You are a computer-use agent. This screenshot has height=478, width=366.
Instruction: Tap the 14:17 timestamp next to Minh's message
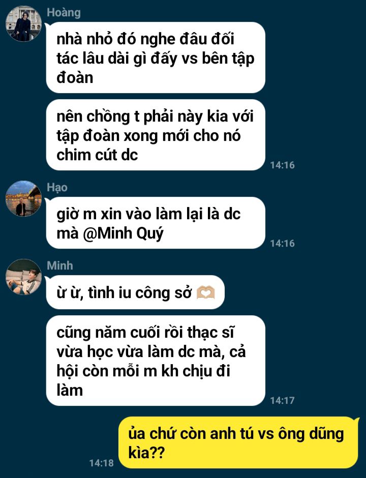(x=282, y=400)
